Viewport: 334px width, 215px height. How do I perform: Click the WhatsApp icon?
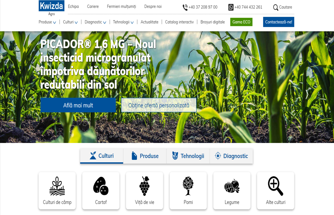point(231,7)
